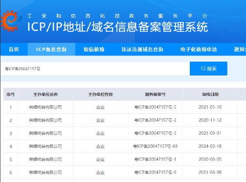Switch to 短信核验 tab
This screenshot has height=182, width=246.
(94, 49)
